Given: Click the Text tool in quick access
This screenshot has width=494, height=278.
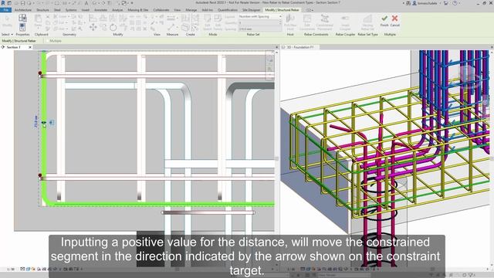Looking at the screenshot, I should pos(86,3).
